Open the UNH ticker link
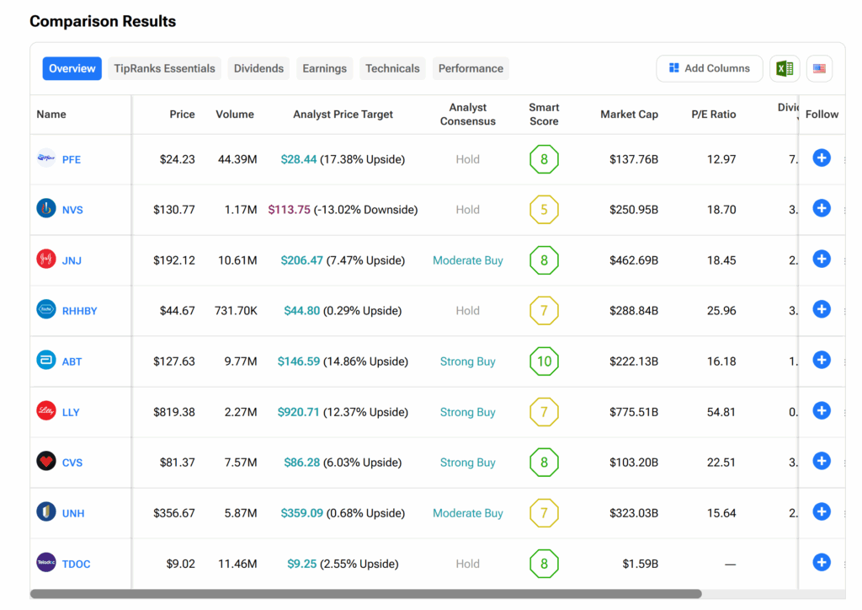This screenshot has height=610, width=862. 73,513
